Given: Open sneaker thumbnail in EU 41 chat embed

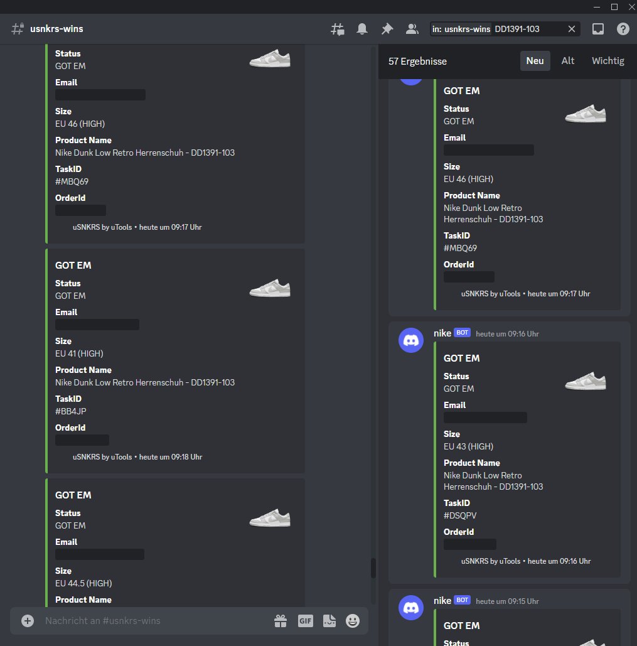Looking at the screenshot, I should pos(270,288).
